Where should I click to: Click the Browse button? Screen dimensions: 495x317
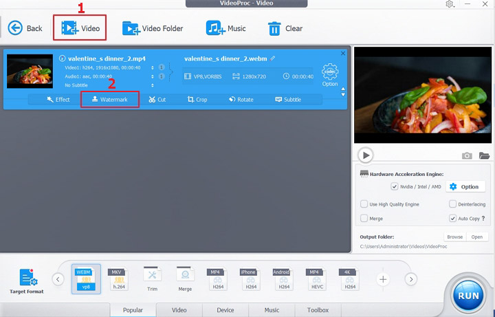(455, 237)
